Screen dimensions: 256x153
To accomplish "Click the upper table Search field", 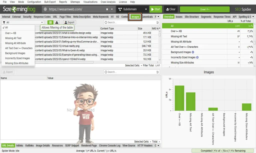I will click(x=130, y=22).
